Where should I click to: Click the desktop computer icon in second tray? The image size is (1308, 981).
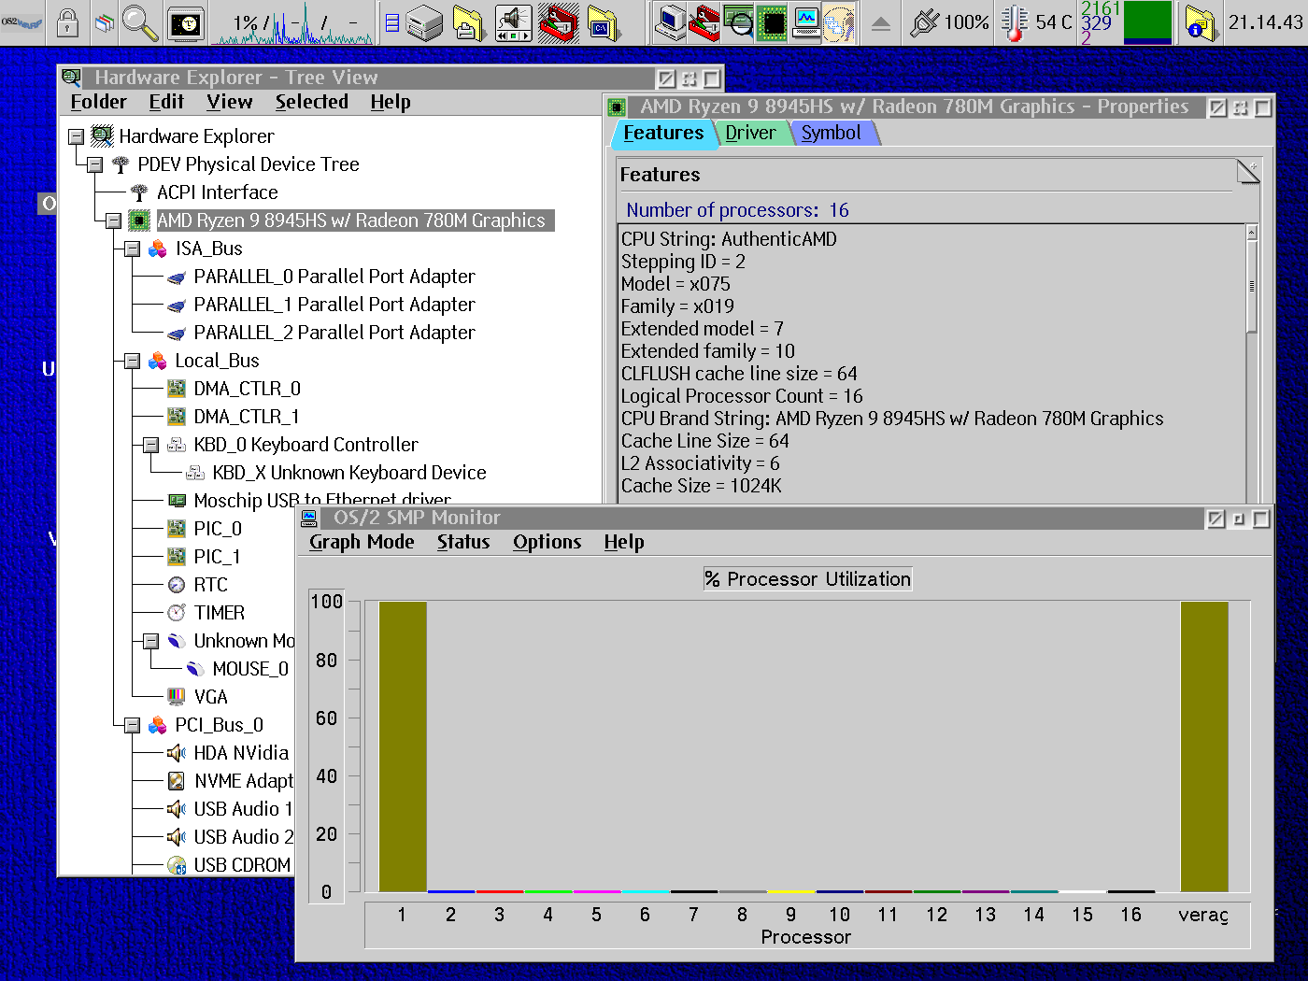coord(670,23)
